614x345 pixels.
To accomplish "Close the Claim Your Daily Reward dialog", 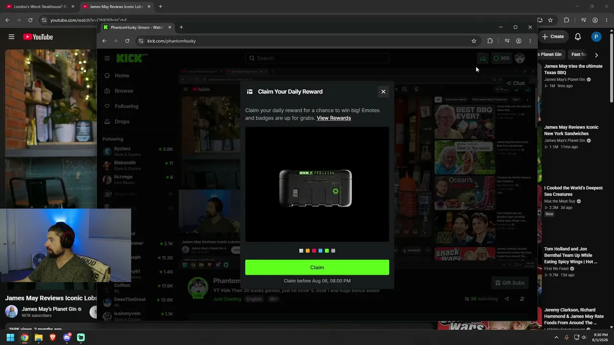I will [383, 92].
